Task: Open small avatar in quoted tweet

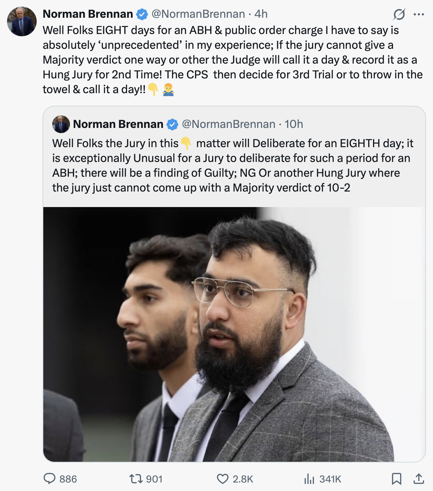Action: click(61, 124)
